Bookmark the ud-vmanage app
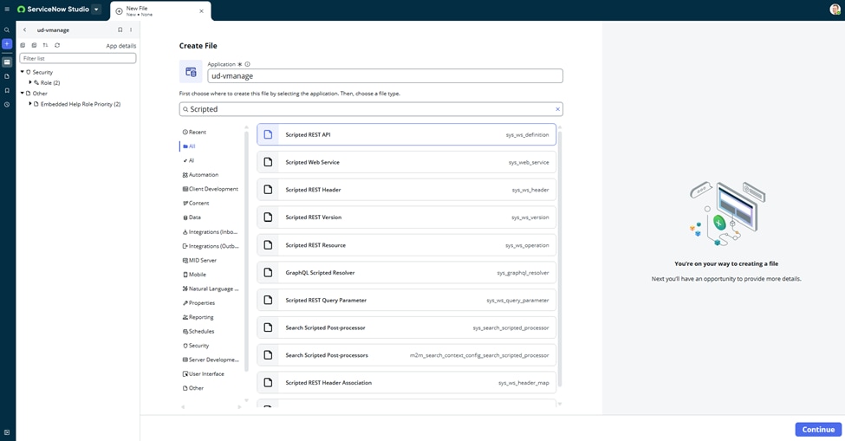 point(120,30)
